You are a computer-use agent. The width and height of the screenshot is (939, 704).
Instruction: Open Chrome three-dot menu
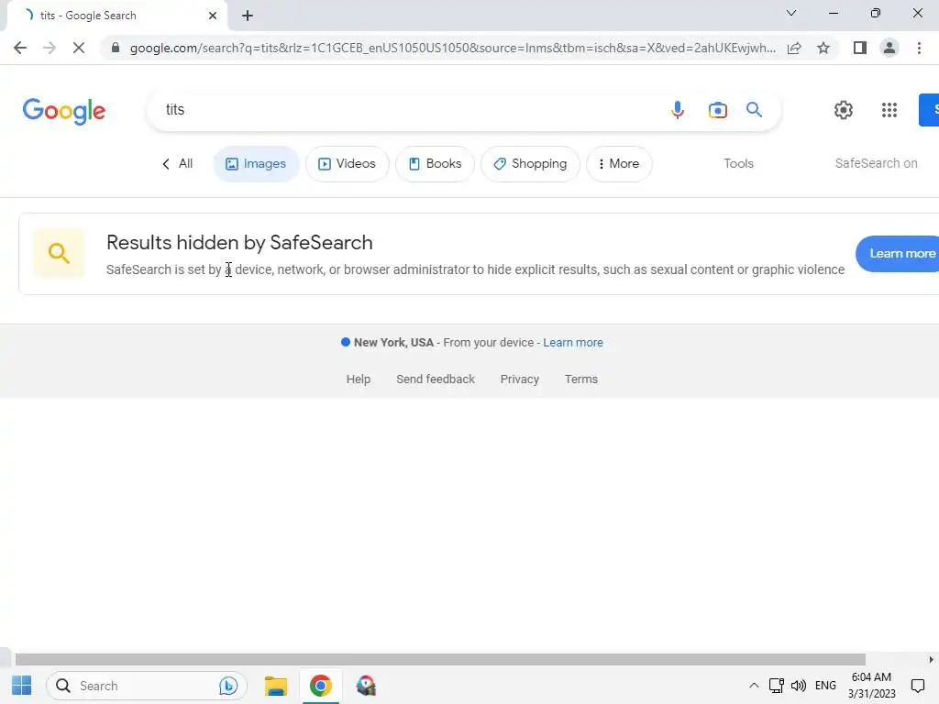pos(919,48)
